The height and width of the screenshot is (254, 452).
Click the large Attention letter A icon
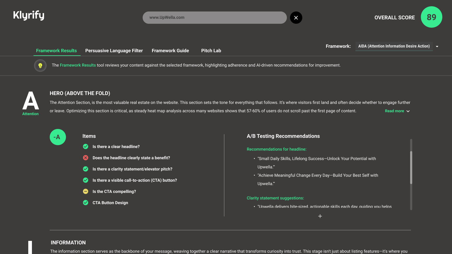point(31,101)
